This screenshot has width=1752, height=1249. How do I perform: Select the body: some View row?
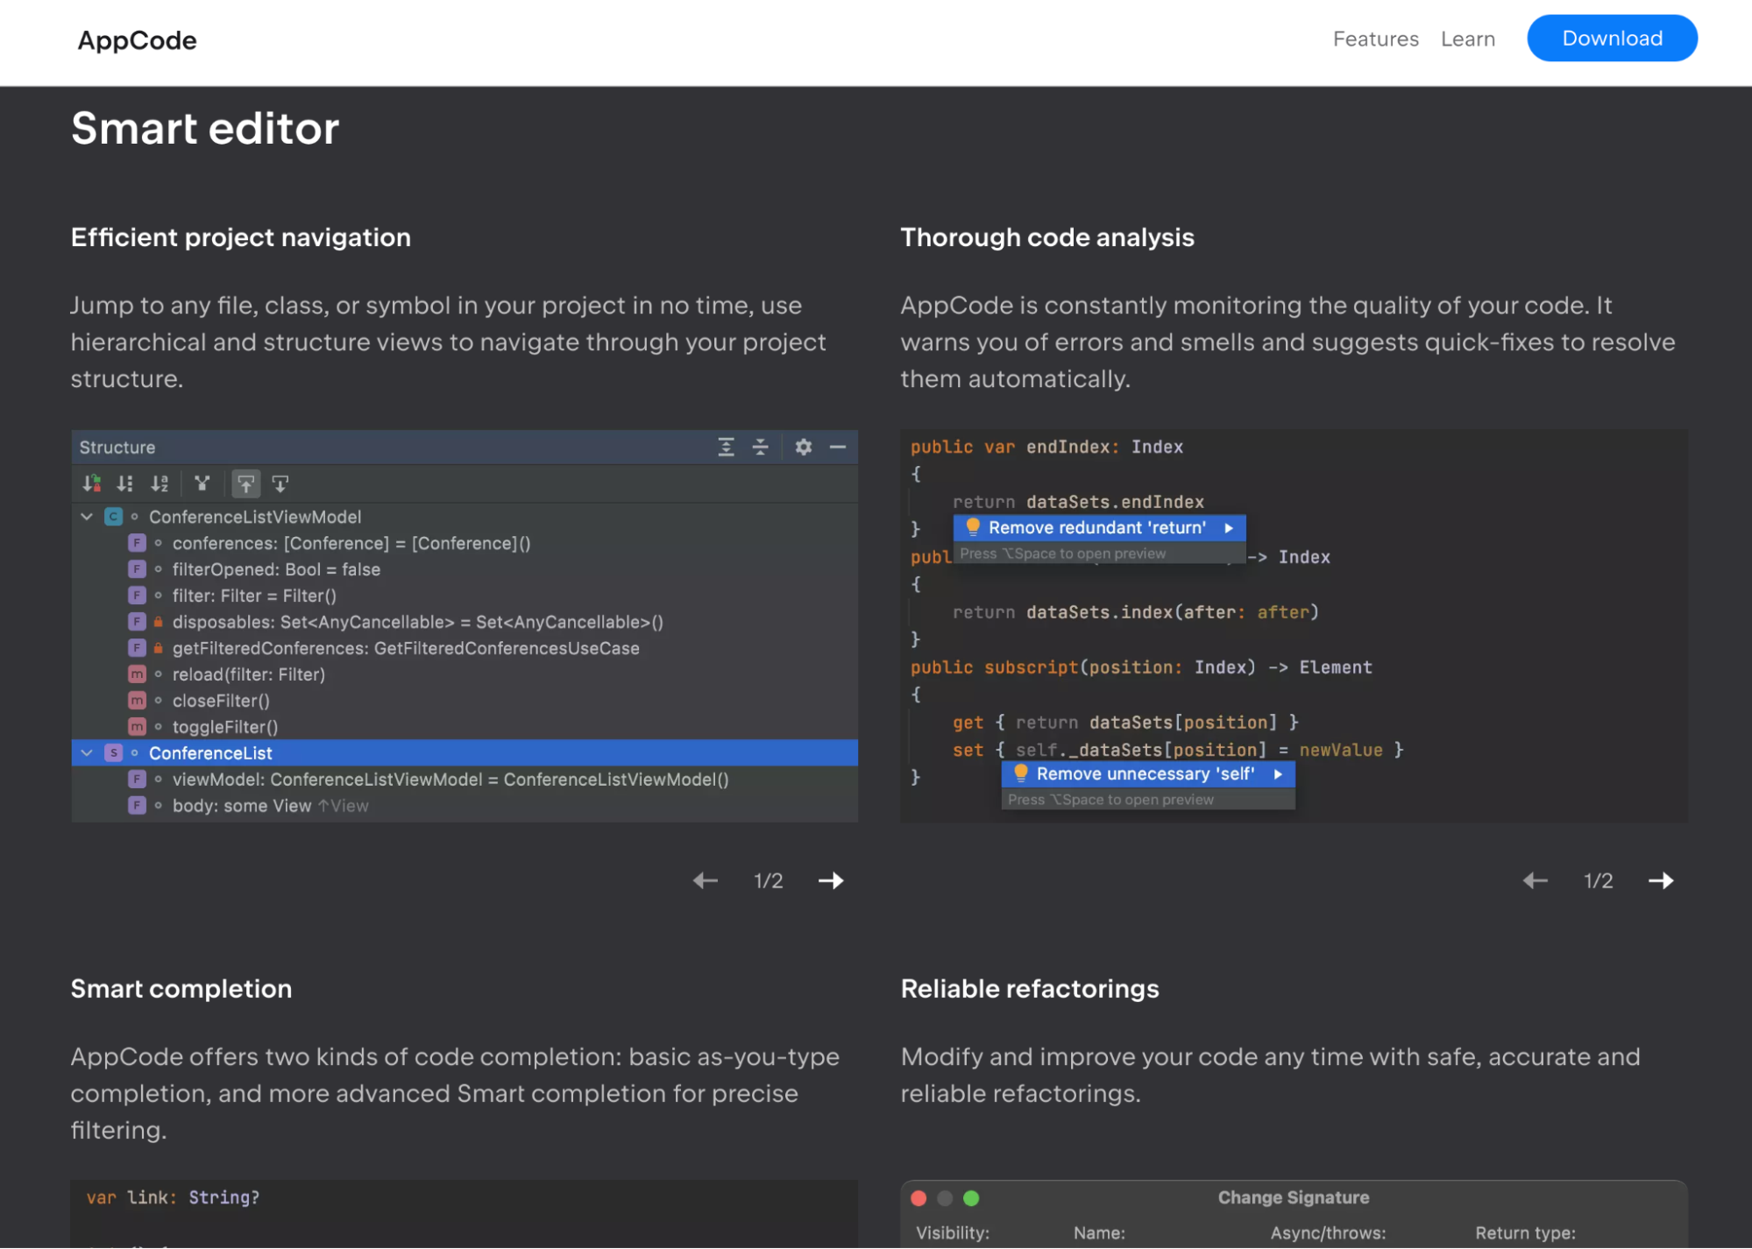tap(465, 806)
